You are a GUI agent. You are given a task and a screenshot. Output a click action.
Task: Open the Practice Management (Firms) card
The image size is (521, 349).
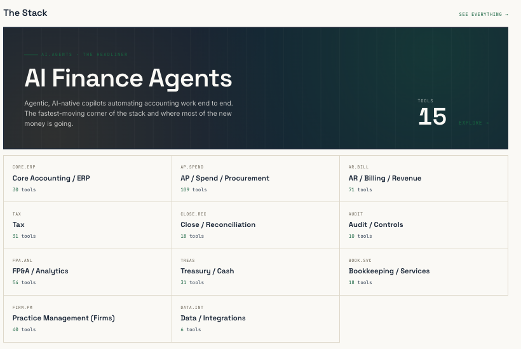click(x=88, y=318)
